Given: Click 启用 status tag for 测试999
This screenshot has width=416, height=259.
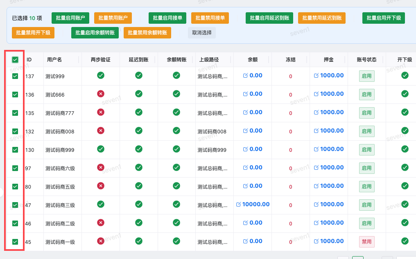Looking at the screenshot, I should coord(366,76).
